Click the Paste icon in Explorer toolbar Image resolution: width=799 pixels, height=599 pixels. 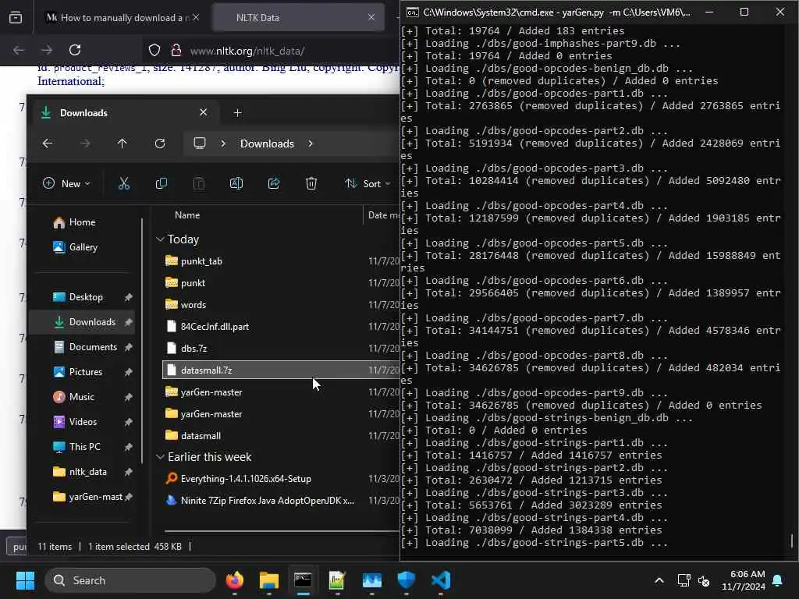click(x=199, y=183)
